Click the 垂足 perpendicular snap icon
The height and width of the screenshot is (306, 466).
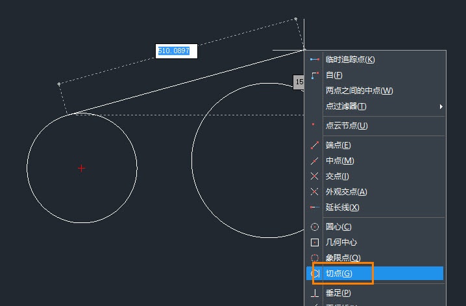click(315, 293)
